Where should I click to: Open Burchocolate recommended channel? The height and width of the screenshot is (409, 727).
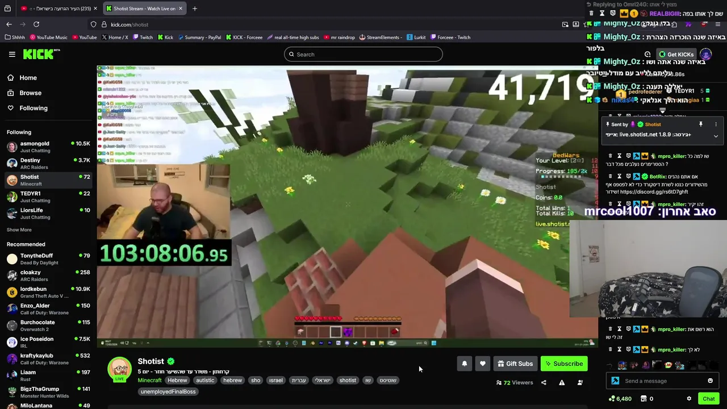click(48, 325)
